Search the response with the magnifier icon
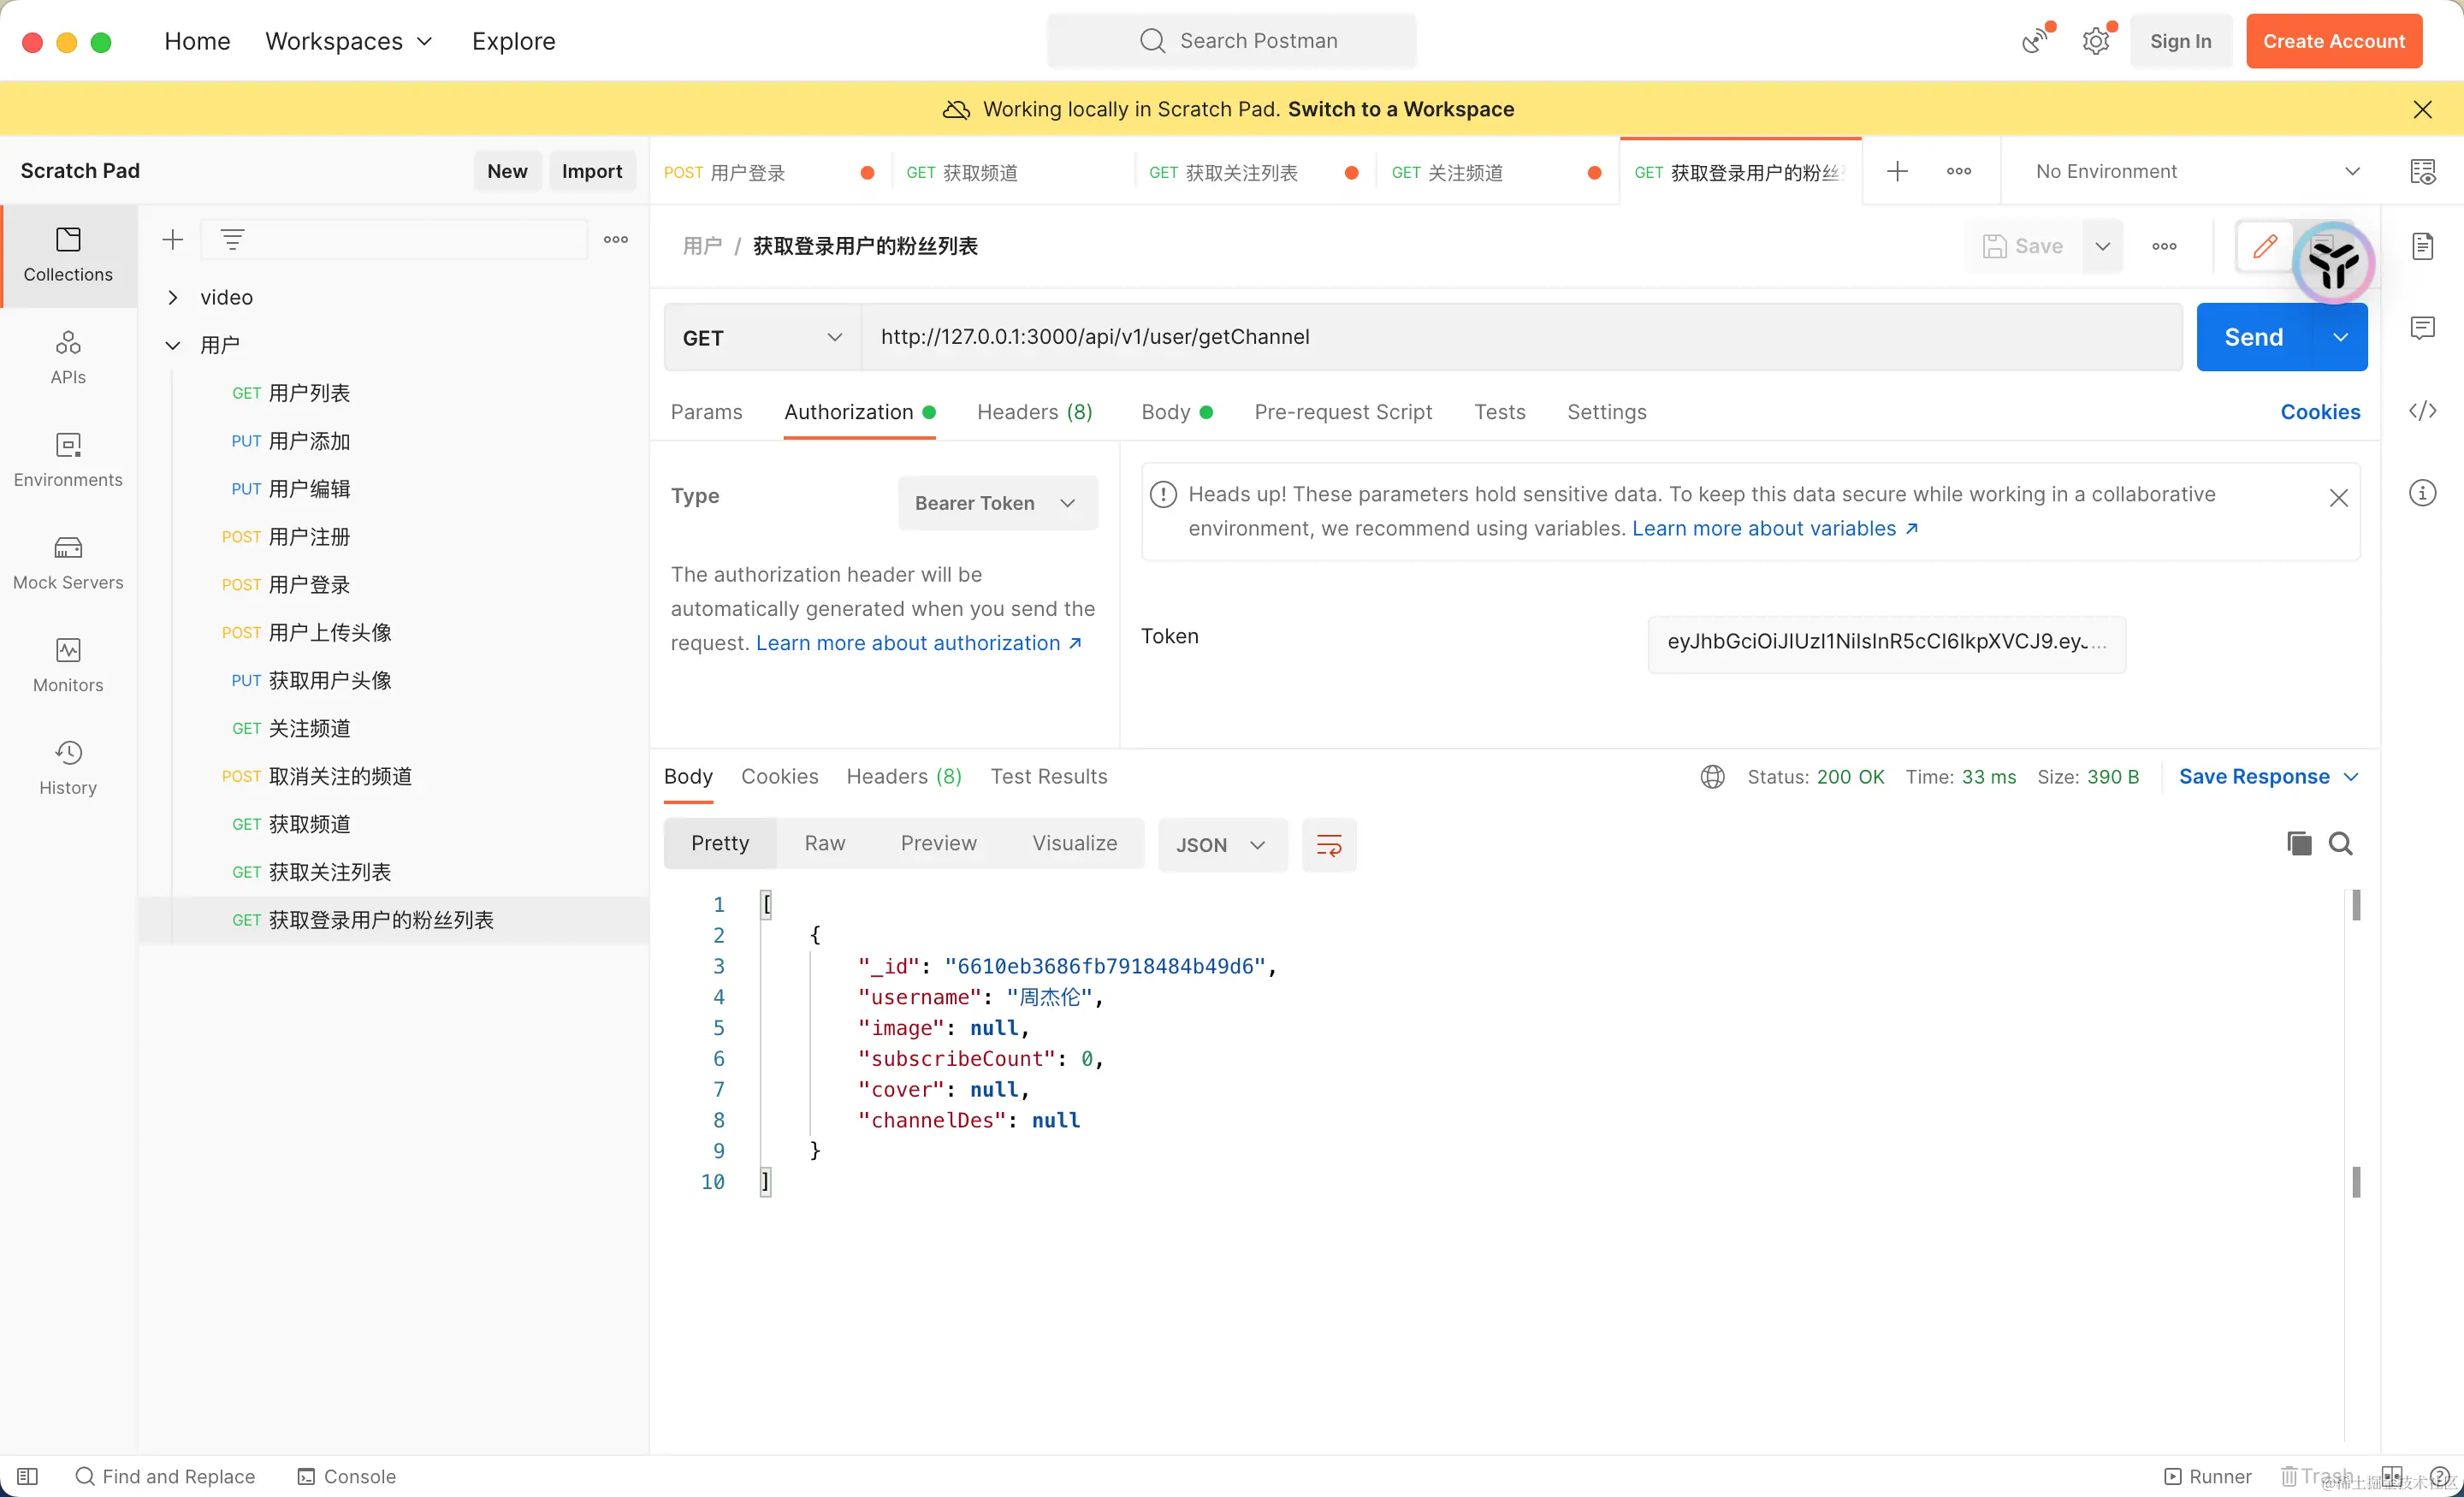 (x=2340, y=843)
